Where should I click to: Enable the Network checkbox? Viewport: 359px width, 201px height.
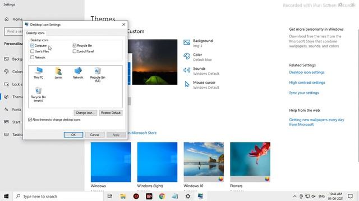33,57
